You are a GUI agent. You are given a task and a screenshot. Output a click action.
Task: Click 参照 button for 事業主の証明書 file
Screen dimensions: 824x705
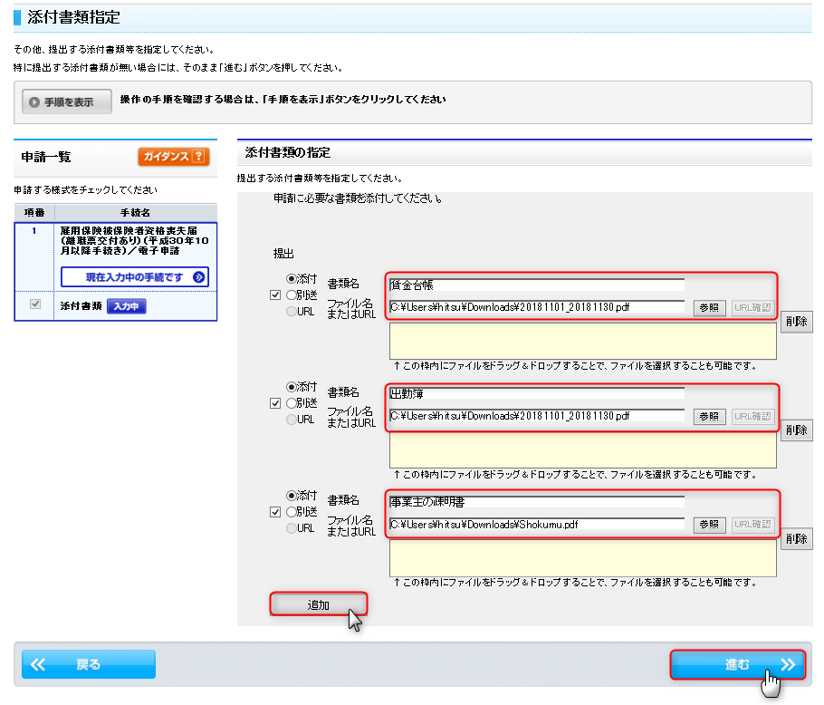point(710,524)
